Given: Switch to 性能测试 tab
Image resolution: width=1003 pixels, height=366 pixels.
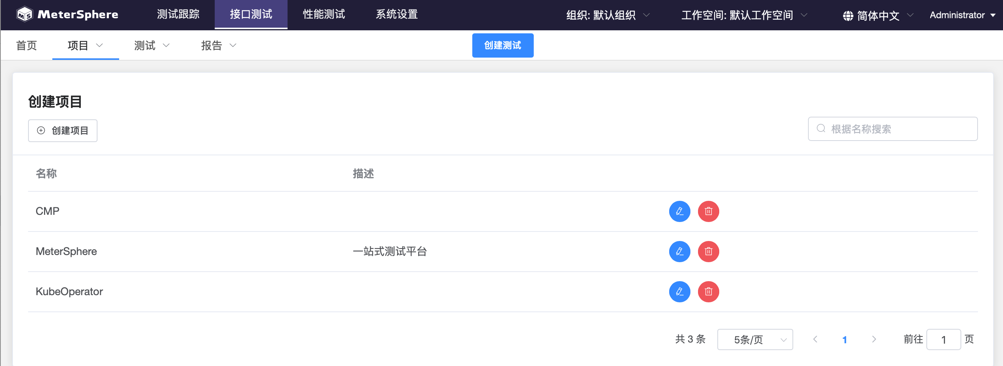Looking at the screenshot, I should click(x=324, y=14).
